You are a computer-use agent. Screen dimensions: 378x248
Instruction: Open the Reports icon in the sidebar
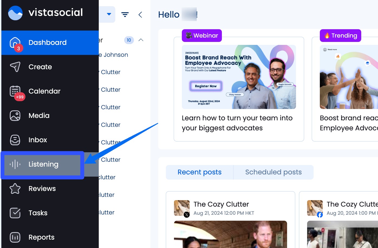(x=15, y=237)
